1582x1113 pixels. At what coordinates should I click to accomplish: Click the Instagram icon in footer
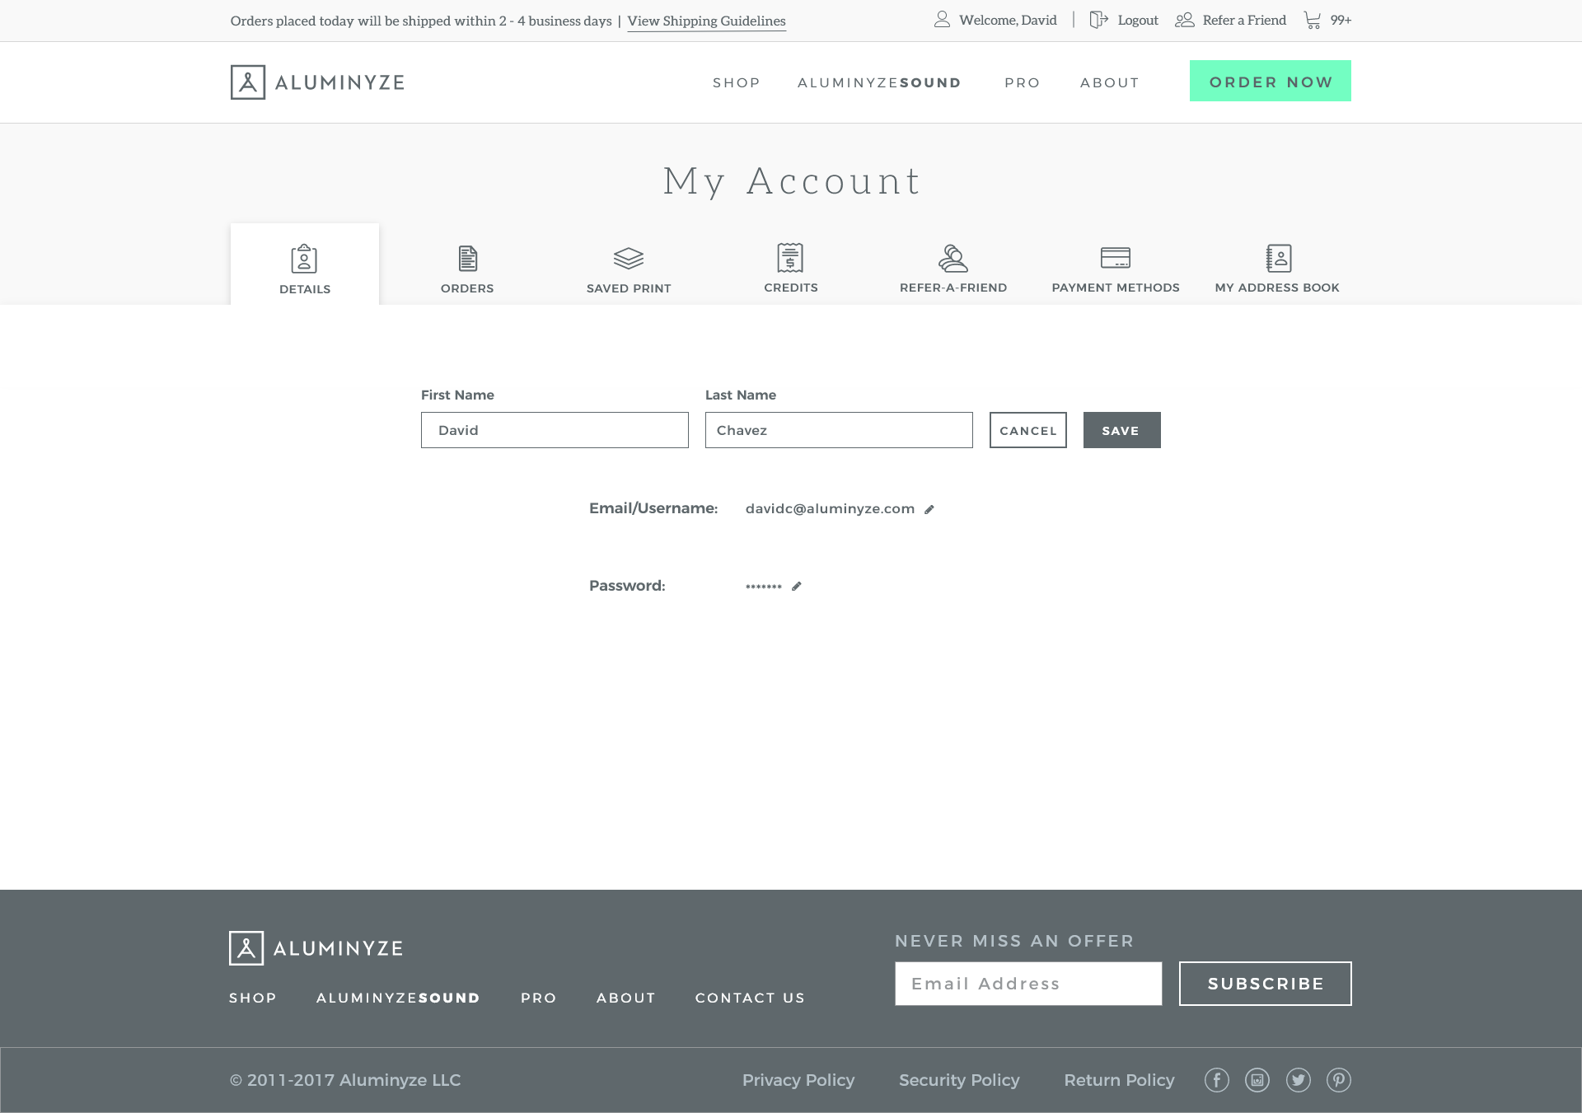click(x=1257, y=1080)
